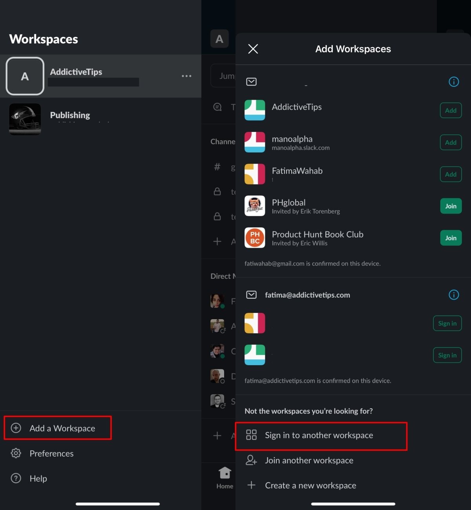Open the Help question mark icon
The width and height of the screenshot is (471, 510).
[16, 478]
